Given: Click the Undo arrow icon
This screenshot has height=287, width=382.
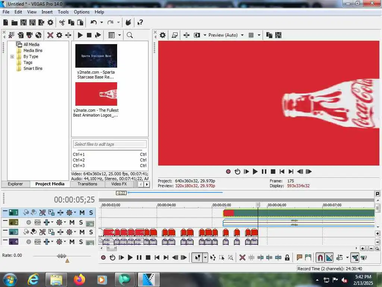Looking at the screenshot, I should [x=94, y=22].
